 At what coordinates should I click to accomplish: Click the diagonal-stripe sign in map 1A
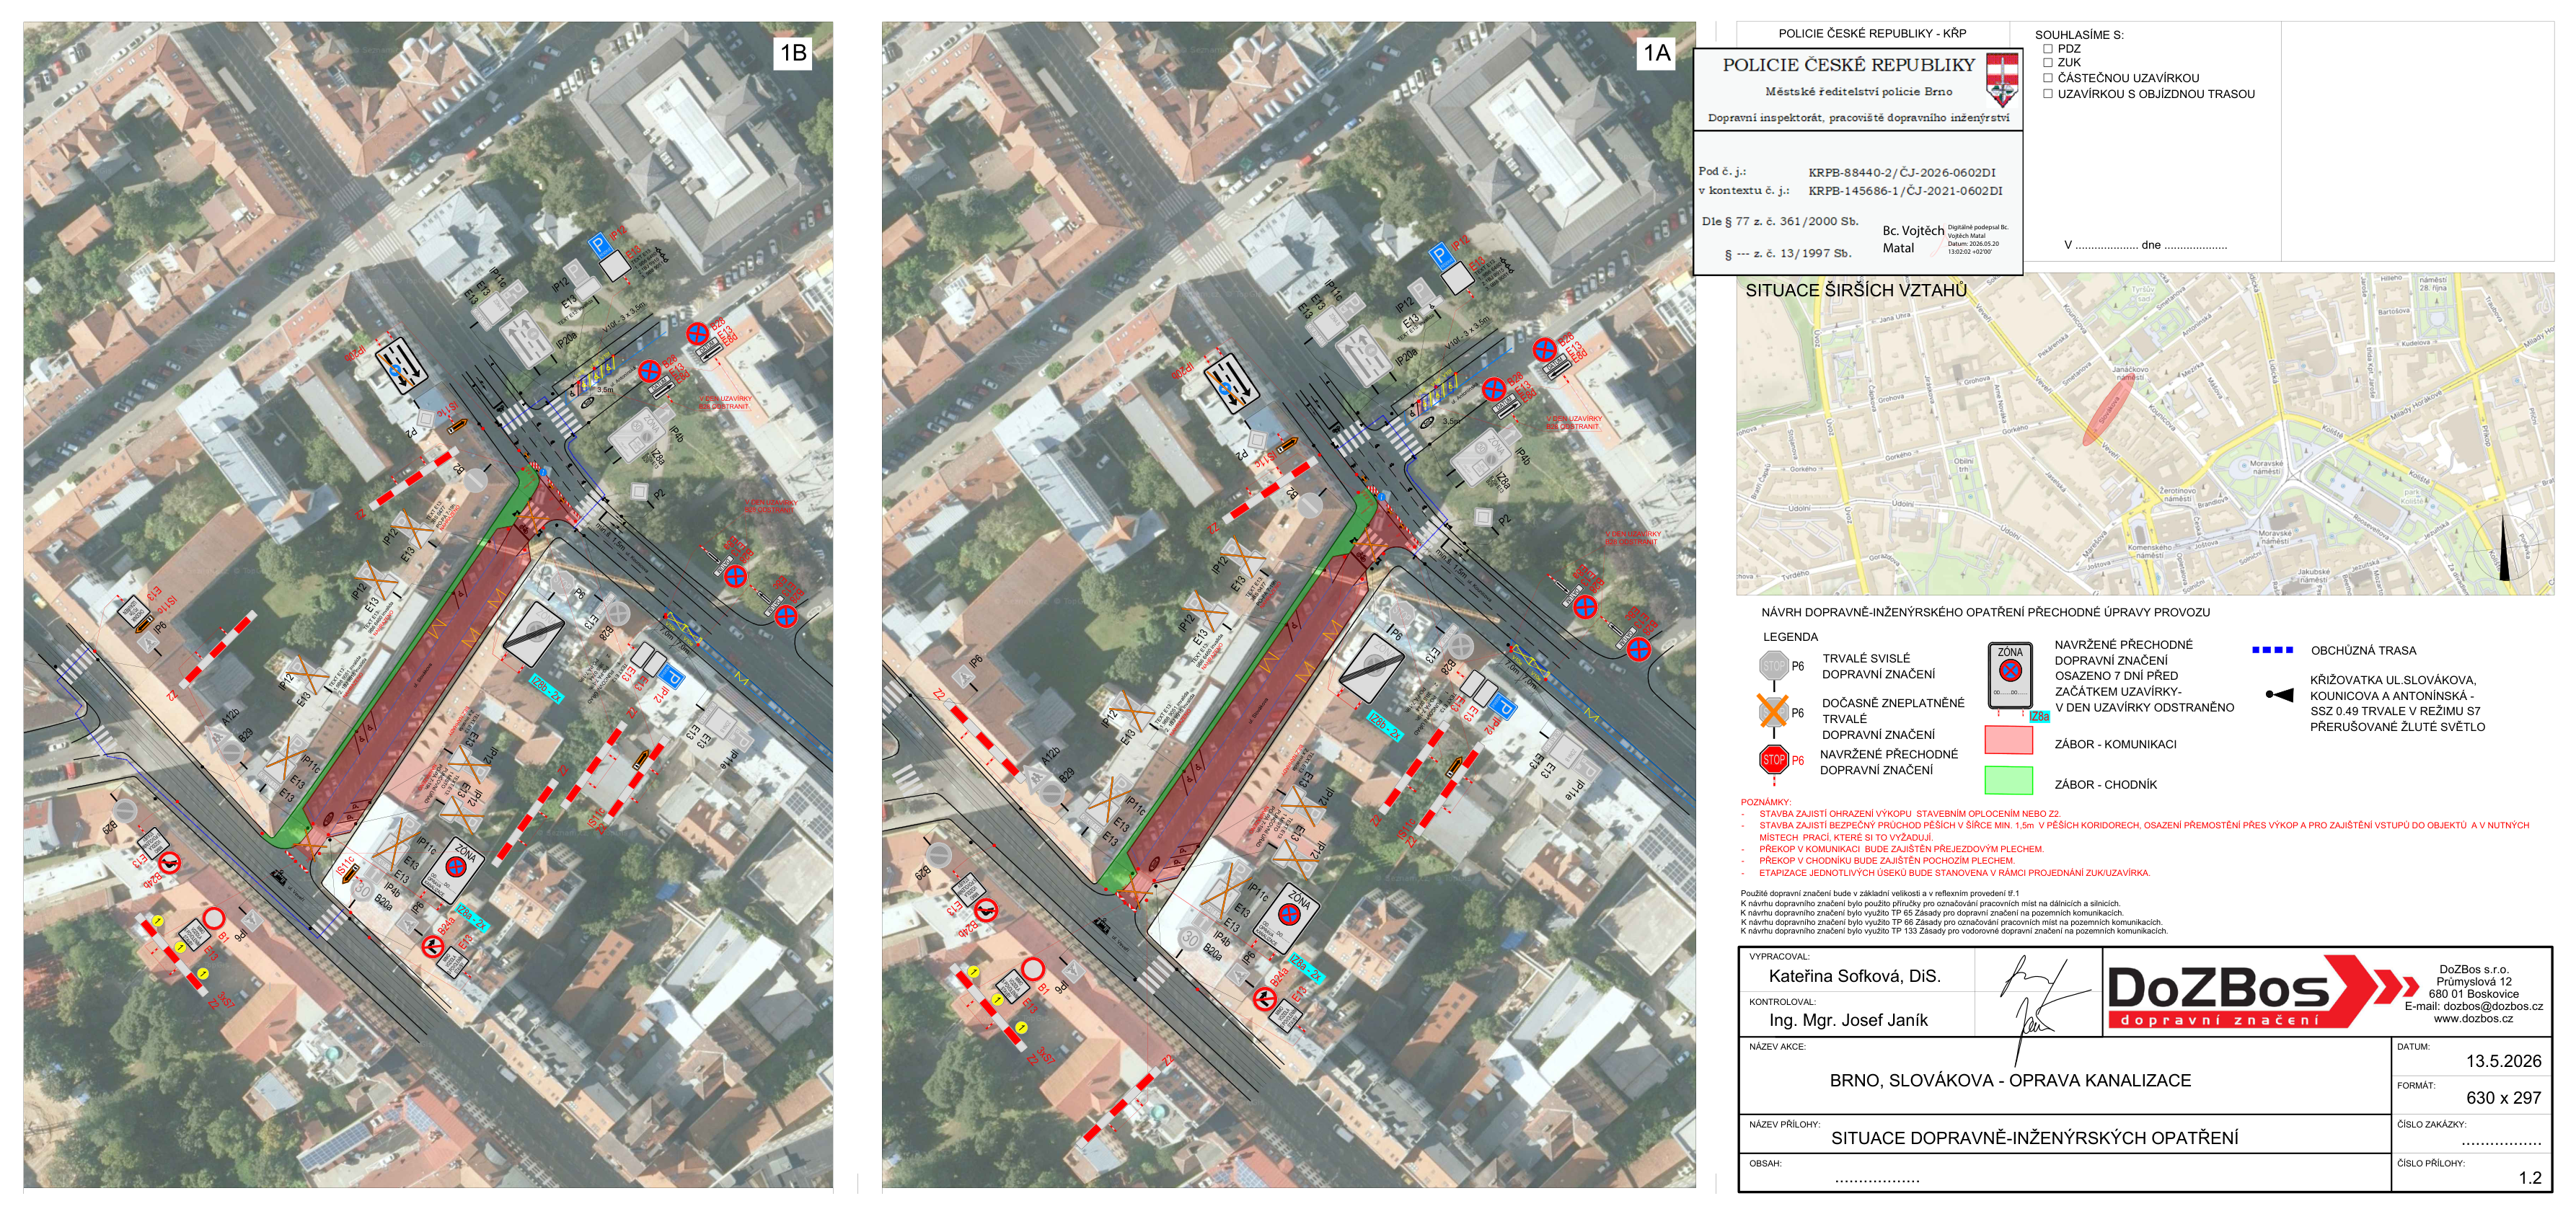click(1372, 668)
